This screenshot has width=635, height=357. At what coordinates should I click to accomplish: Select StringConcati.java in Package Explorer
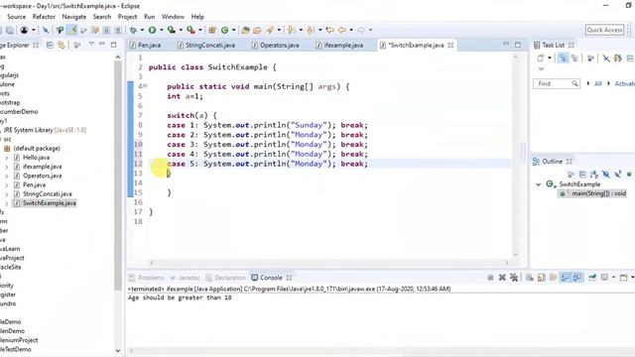(x=47, y=194)
